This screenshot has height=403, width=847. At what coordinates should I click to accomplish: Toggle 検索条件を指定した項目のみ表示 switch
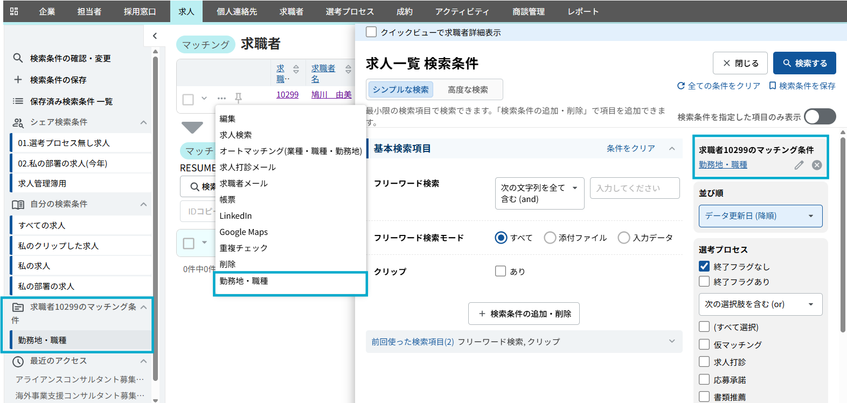(x=819, y=117)
